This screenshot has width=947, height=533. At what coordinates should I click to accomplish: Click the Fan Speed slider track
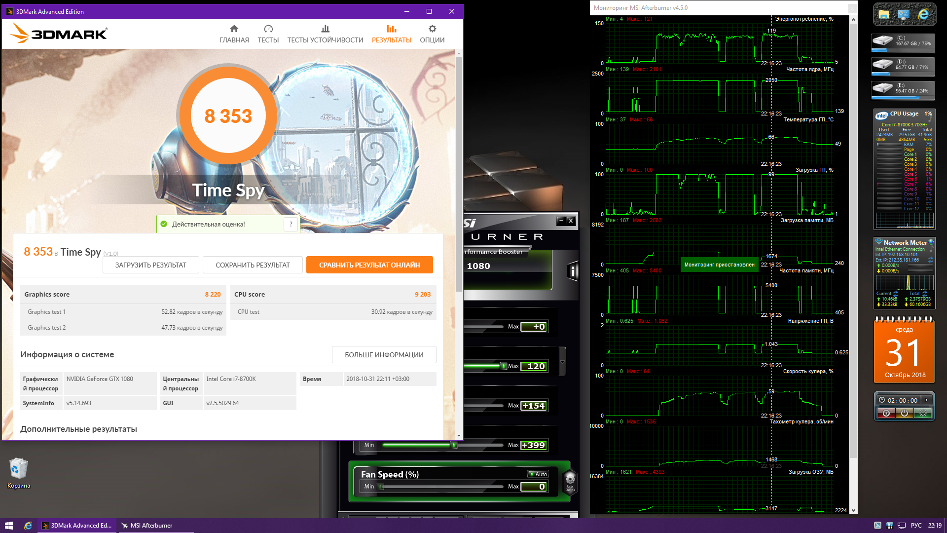coord(444,487)
